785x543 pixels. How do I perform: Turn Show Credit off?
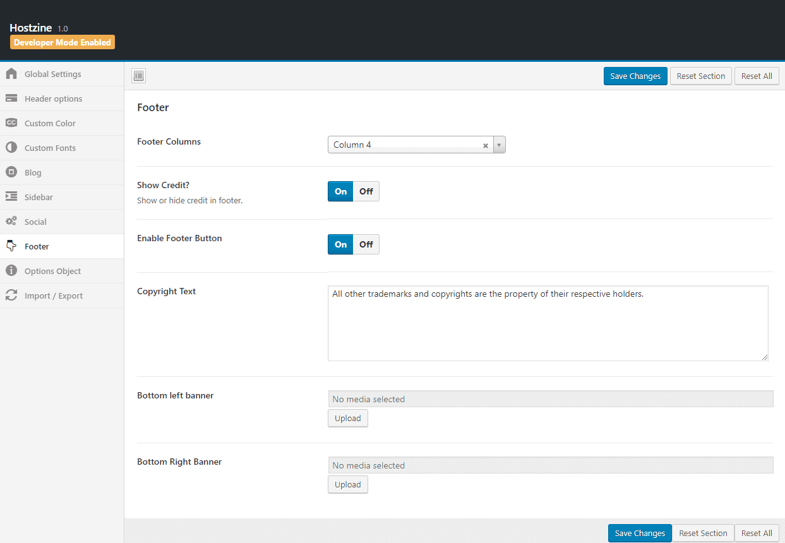[366, 191]
